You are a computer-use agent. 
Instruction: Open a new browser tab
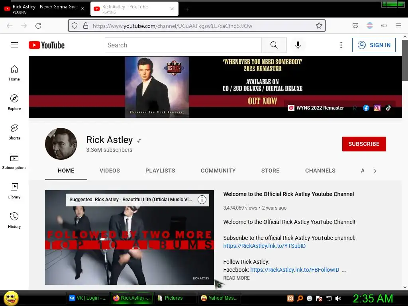(187, 9)
